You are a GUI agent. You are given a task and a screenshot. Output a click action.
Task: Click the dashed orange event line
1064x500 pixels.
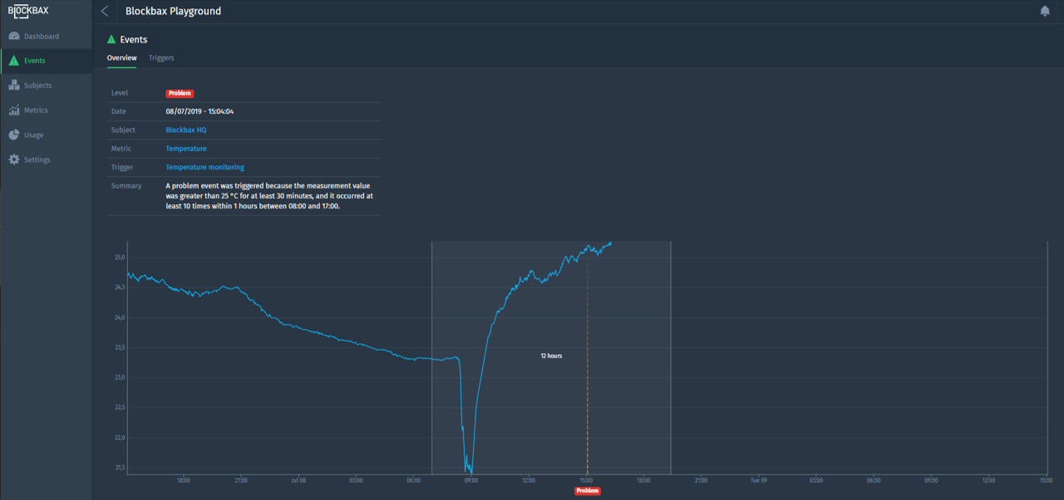tap(587, 374)
